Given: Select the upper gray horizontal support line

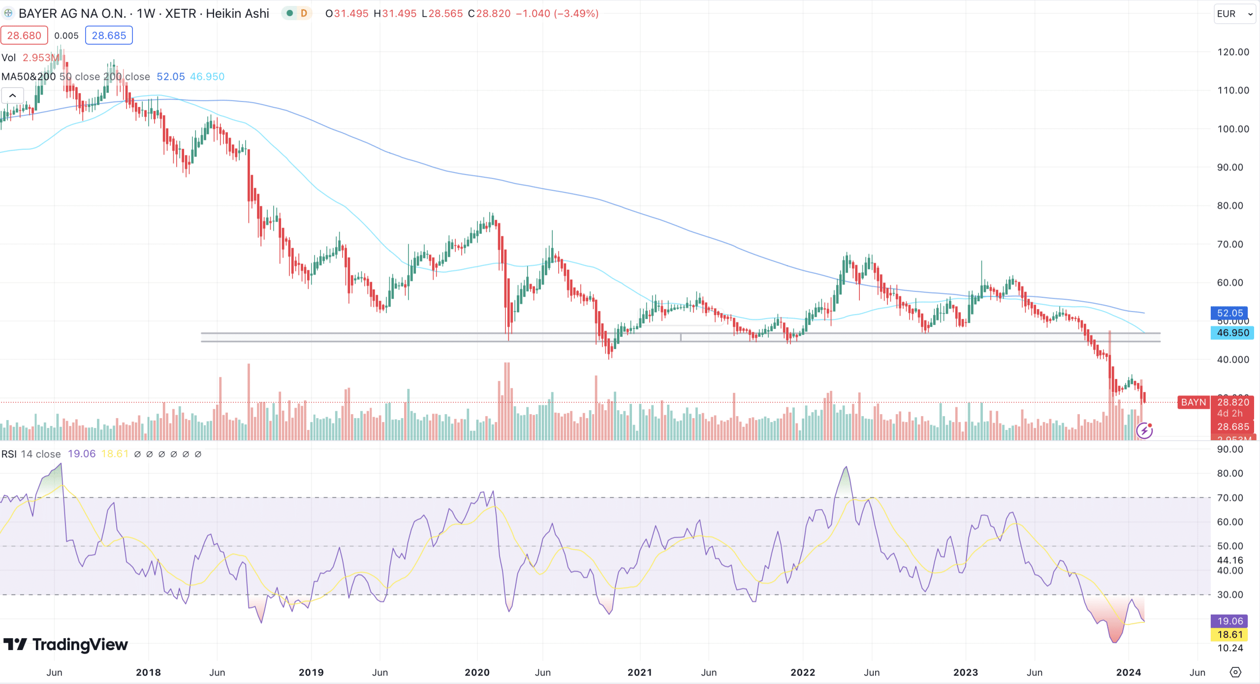Looking at the screenshot, I should tap(681, 333).
